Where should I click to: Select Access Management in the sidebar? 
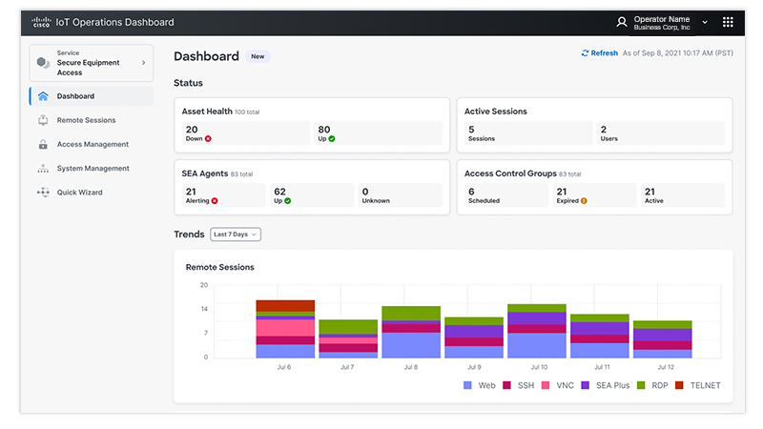pyautogui.click(x=93, y=145)
